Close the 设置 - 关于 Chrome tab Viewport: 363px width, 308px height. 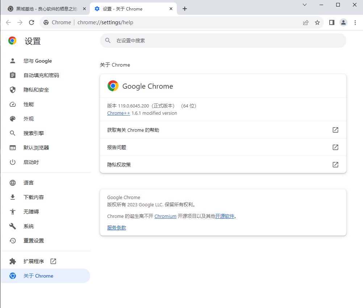[x=171, y=9]
